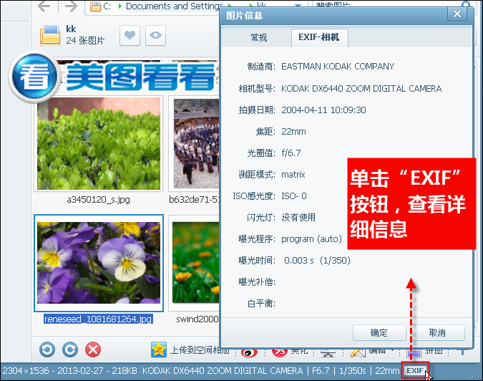
Task: Open the kk folder icon
Action: 50,35
